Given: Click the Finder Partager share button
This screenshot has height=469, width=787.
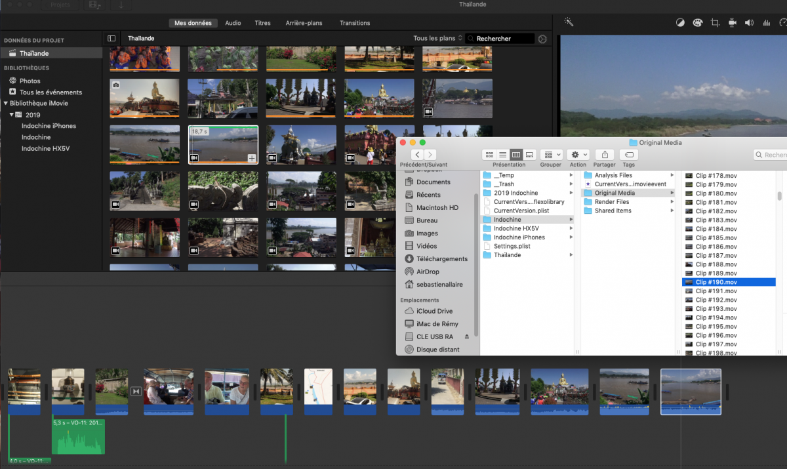Looking at the screenshot, I should [x=605, y=155].
